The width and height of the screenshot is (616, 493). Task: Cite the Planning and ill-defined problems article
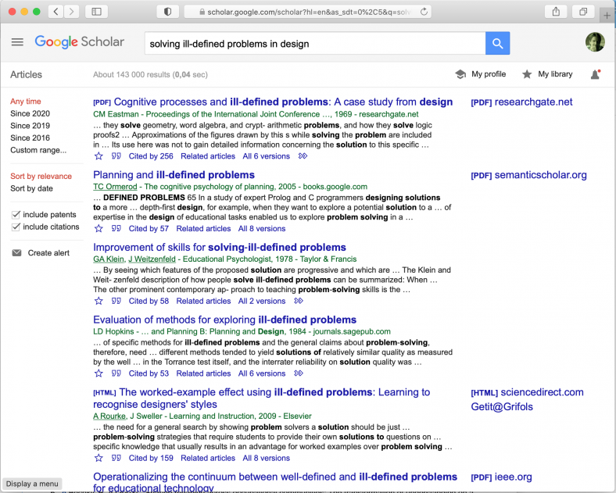coord(116,229)
